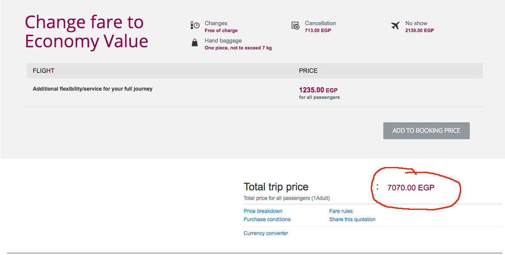This screenshot has width=505, height=255.
Task: Open the Purchase conditions link
Action: [x=267, y=219]
